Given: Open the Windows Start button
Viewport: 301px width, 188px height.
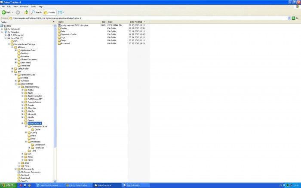Looking at the screenshot, I should click(8, 185).
